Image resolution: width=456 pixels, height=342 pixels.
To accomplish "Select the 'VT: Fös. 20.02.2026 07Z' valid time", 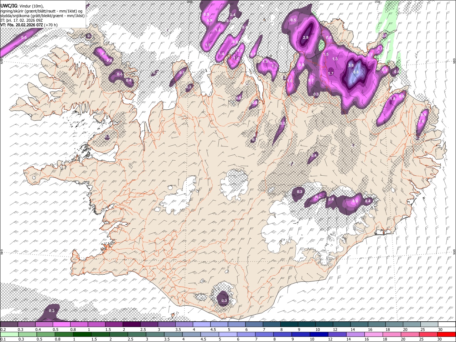I will coord(22,25).
